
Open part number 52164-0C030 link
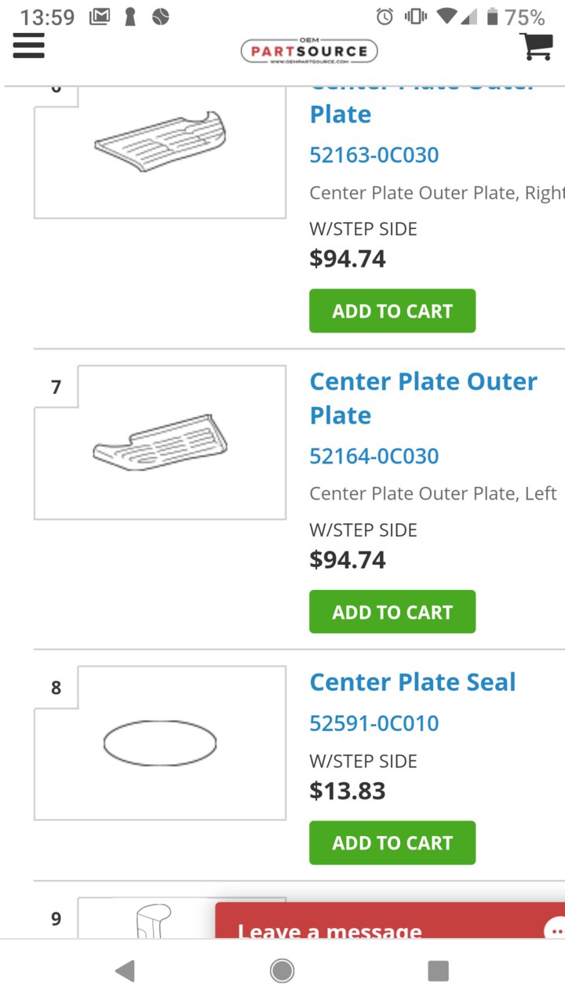[374, 456]
